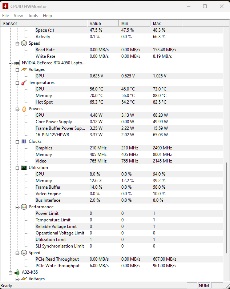Collapse the NVIDIA GeForce RTX 4050 tree node
Screen dimensions: 230x289
10,63
